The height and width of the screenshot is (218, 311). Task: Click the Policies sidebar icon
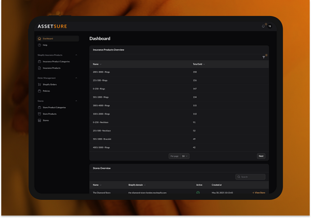(x=39, y=91)
